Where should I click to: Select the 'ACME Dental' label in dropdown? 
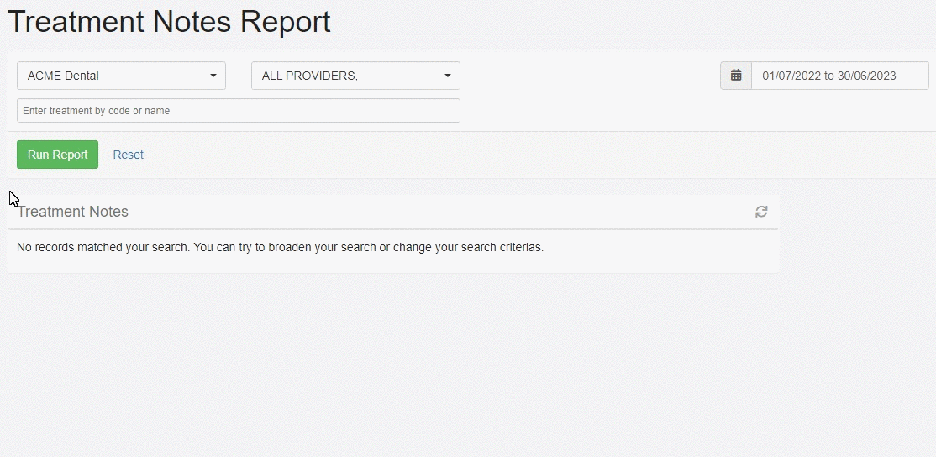(63, 76)
